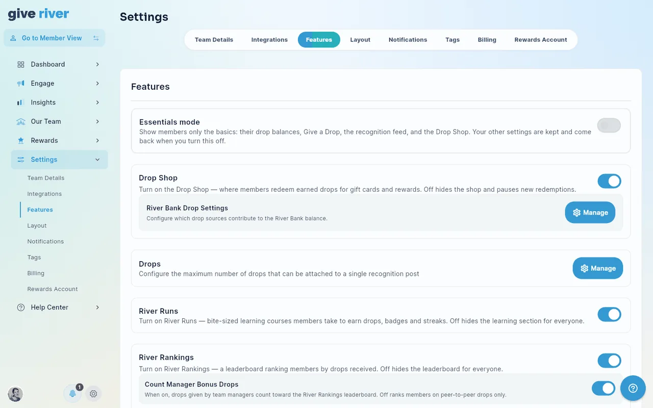Open notifications via the bell icon
The height and width of the screenshot is (408, 653).
72,394
